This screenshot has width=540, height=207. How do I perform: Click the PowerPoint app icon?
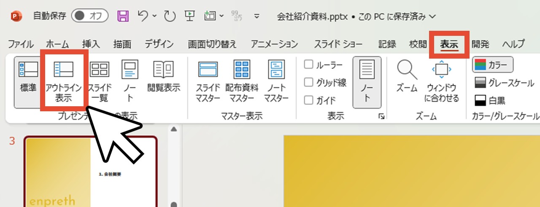pyautogui.click(x=16, y=16)
